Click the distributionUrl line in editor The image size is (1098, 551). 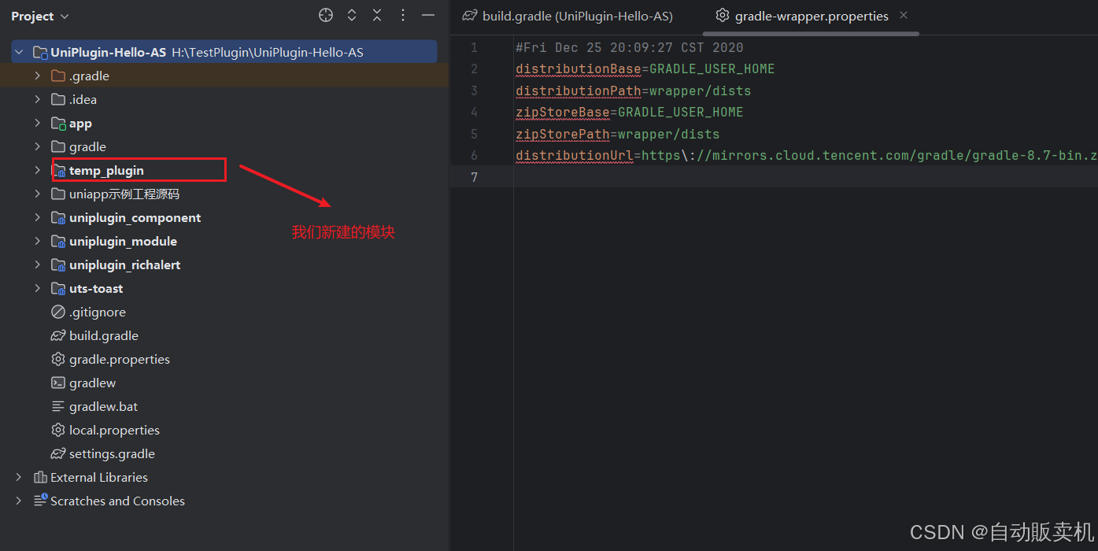(806, 156)
